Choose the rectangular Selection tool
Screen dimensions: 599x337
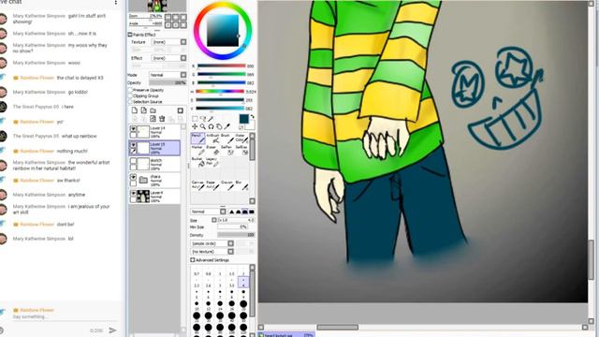click(195, 119)
